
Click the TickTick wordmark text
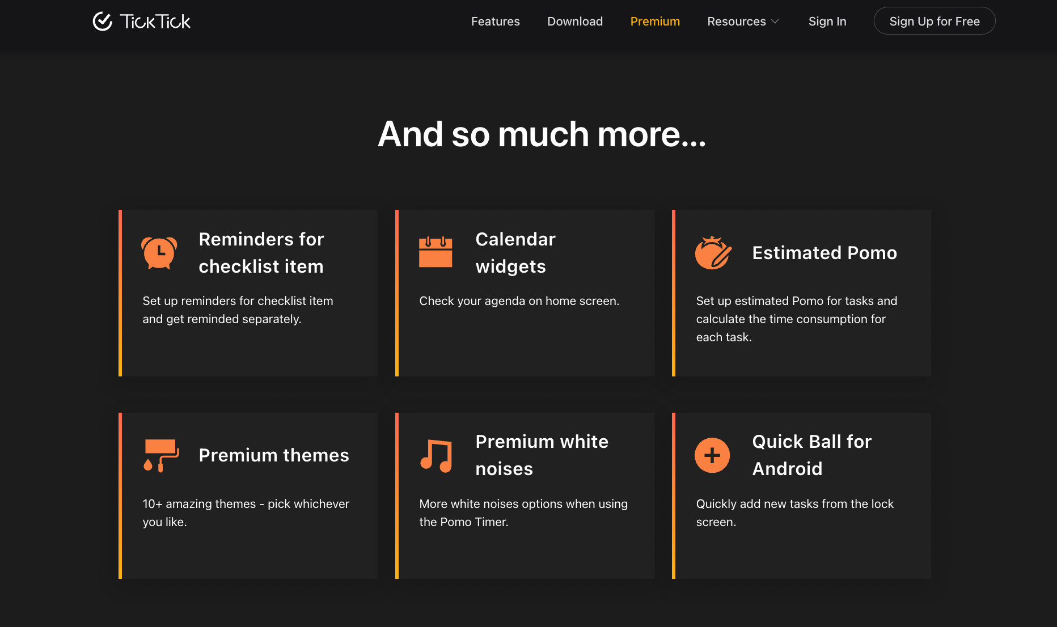(155, 22)
